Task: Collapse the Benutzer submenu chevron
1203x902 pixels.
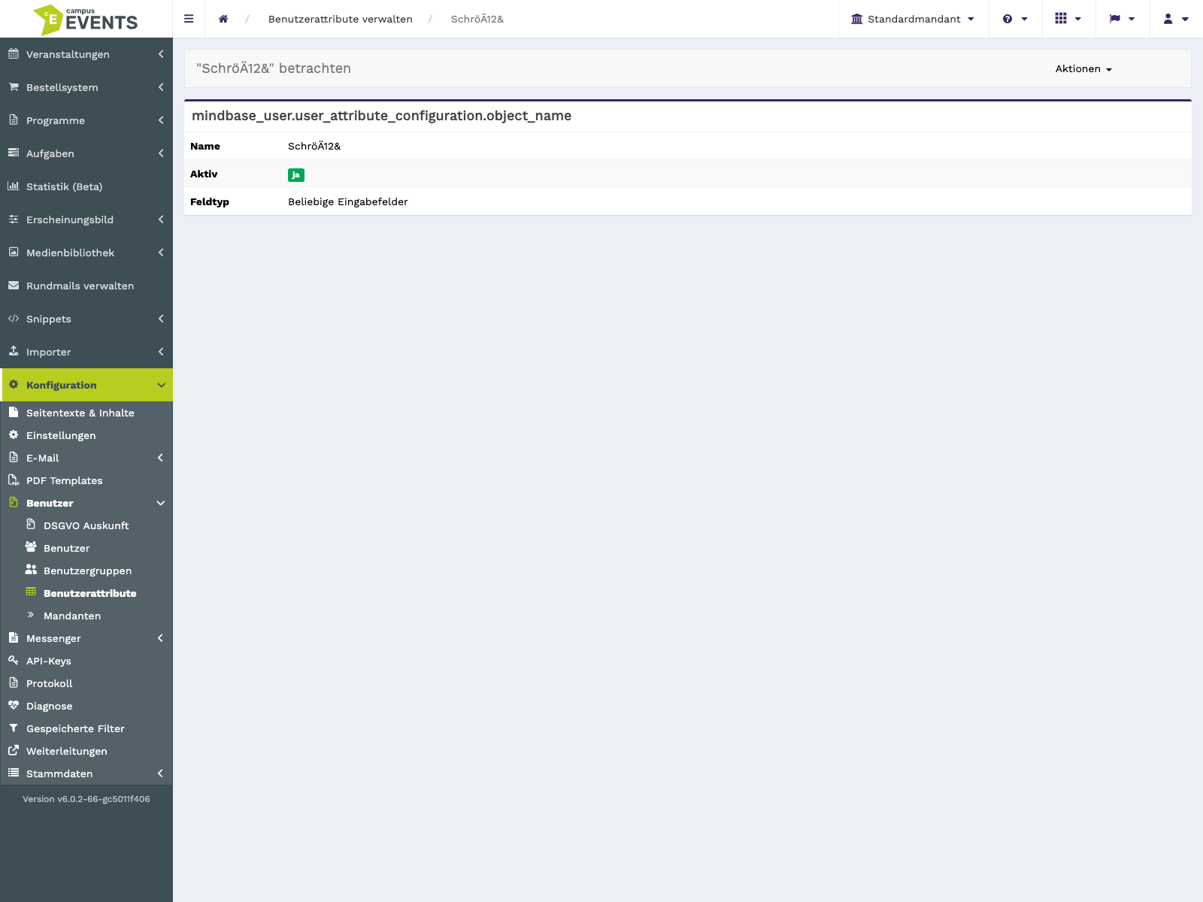Action: point(160,503)
